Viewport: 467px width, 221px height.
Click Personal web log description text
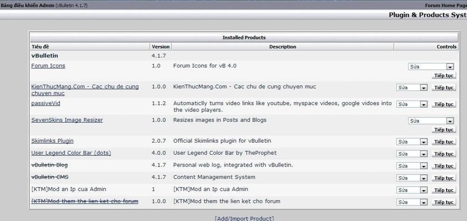[233, 165]
